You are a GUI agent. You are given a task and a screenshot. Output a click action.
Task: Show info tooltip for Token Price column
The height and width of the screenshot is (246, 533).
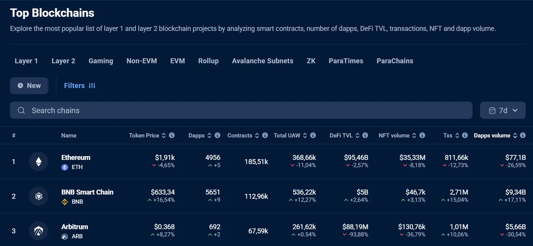(x=172, y=135)
